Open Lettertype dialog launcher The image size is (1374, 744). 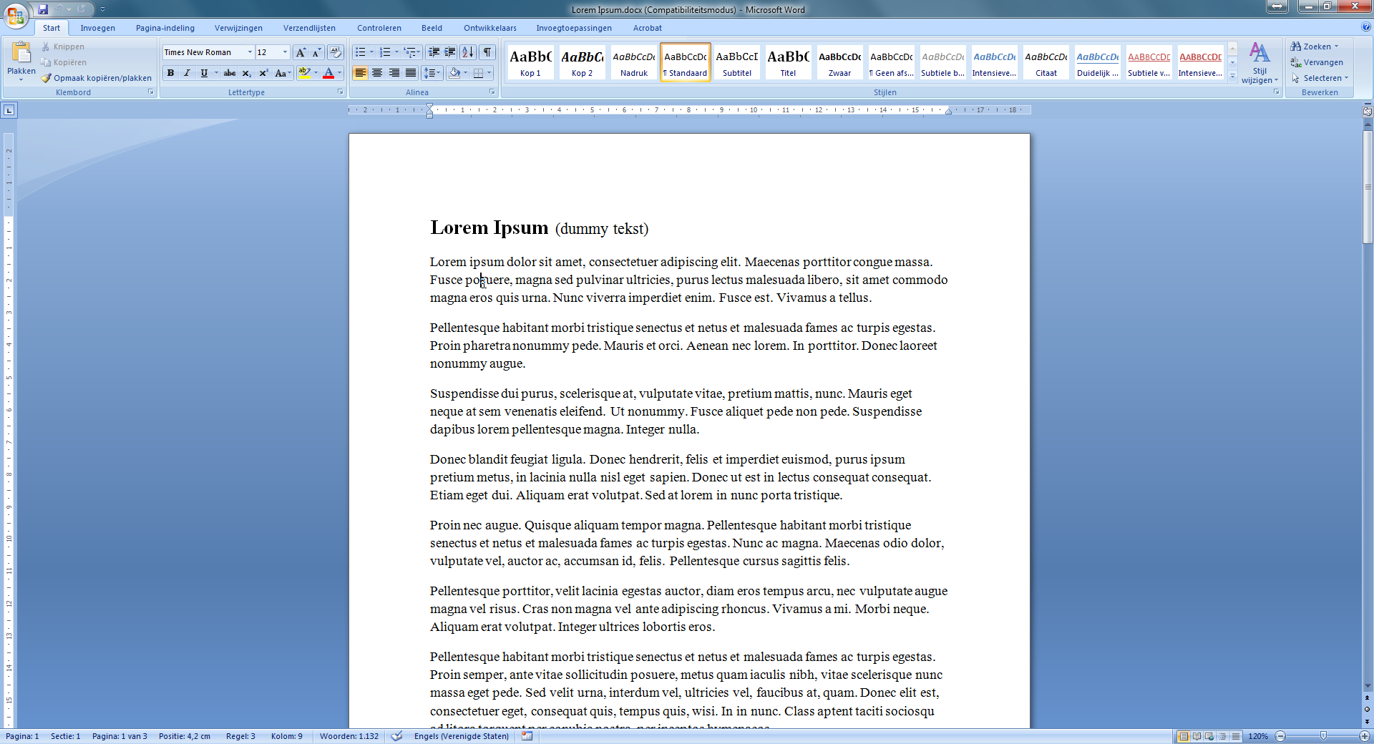[x=340, y=92]
